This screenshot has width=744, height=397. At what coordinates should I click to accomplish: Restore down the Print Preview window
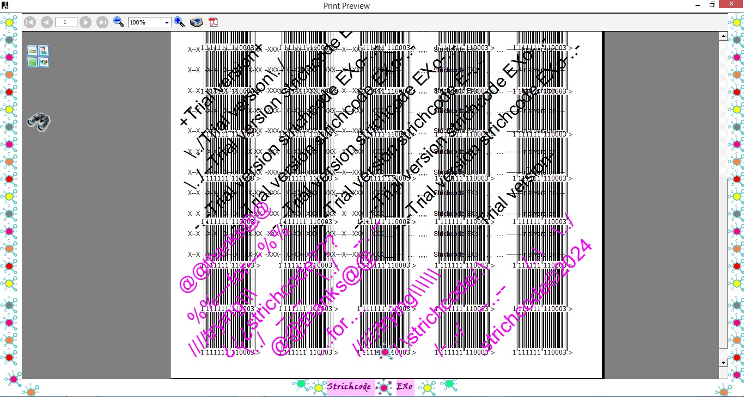click(712, 5)
